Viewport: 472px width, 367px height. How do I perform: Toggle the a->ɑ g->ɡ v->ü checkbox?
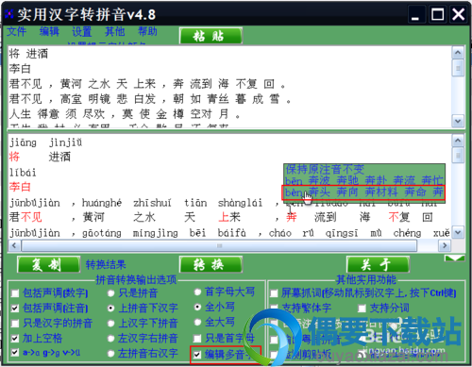coord(15,352)
